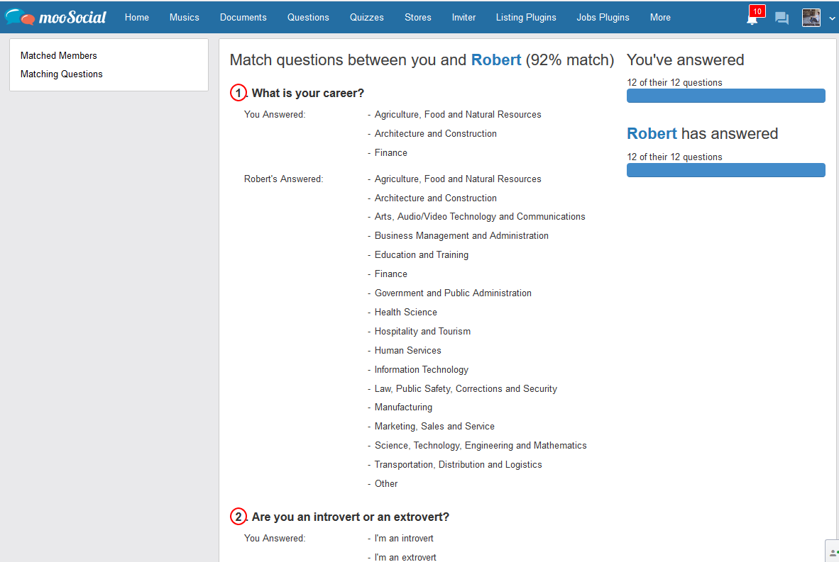Open the More menu
Image resolution: width=839 pixels, height=562 pixels.
pyautogui.click(x=660, y=17)
